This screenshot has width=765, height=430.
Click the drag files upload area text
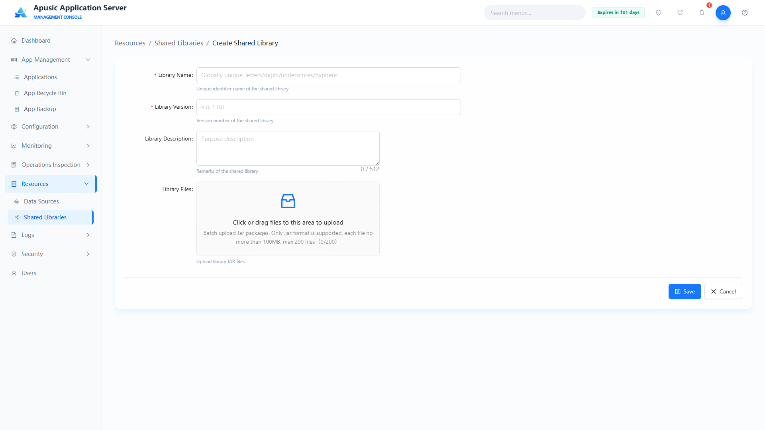tap(288, 223)
